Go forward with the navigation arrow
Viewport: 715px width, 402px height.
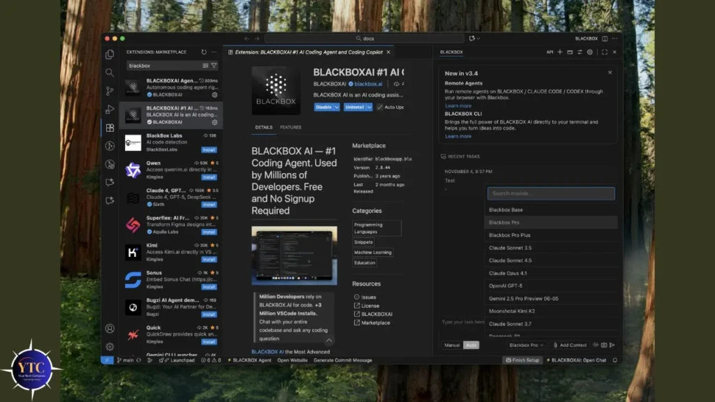[x=257, y=39]
